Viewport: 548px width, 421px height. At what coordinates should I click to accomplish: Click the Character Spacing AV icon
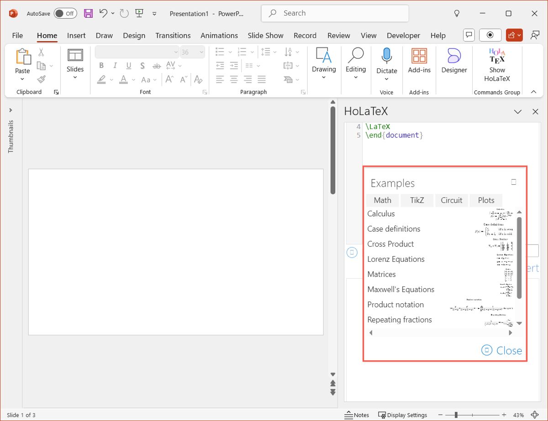pos(171,66)
